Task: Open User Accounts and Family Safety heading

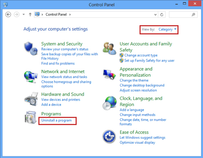Action: (x=146, y=47)
